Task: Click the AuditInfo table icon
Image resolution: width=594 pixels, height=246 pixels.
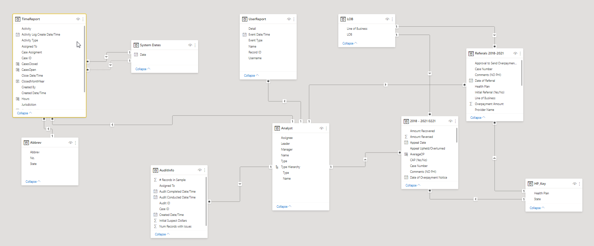Action: pyautogui.click(x=156, y=170)
